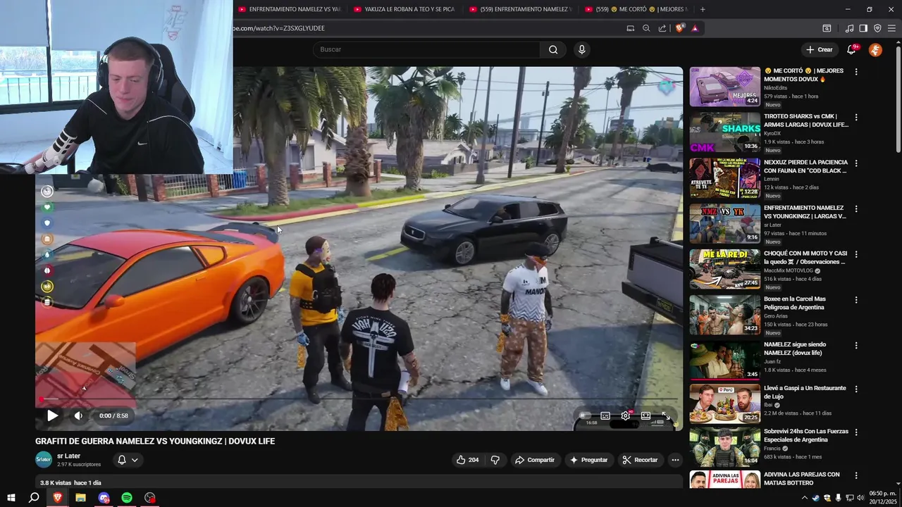
Task: Click the Recortar clip button
Action: (641, 460)
